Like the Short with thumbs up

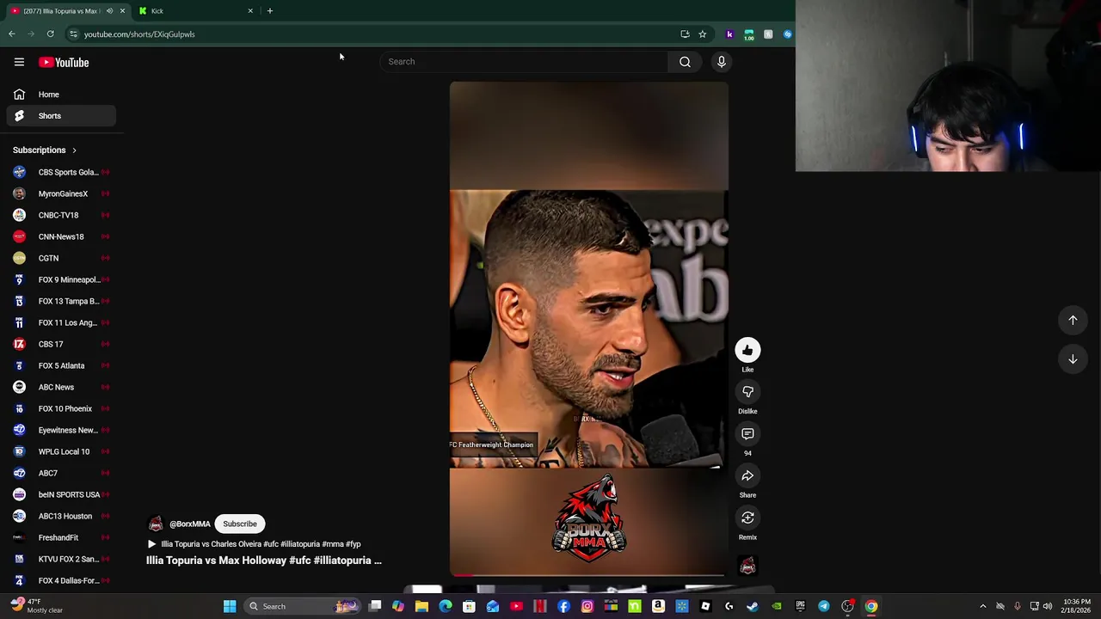click(747, 350)
